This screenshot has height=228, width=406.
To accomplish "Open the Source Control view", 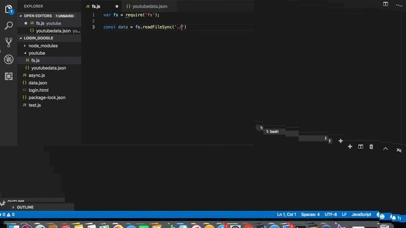I will [x=8, y=42].
